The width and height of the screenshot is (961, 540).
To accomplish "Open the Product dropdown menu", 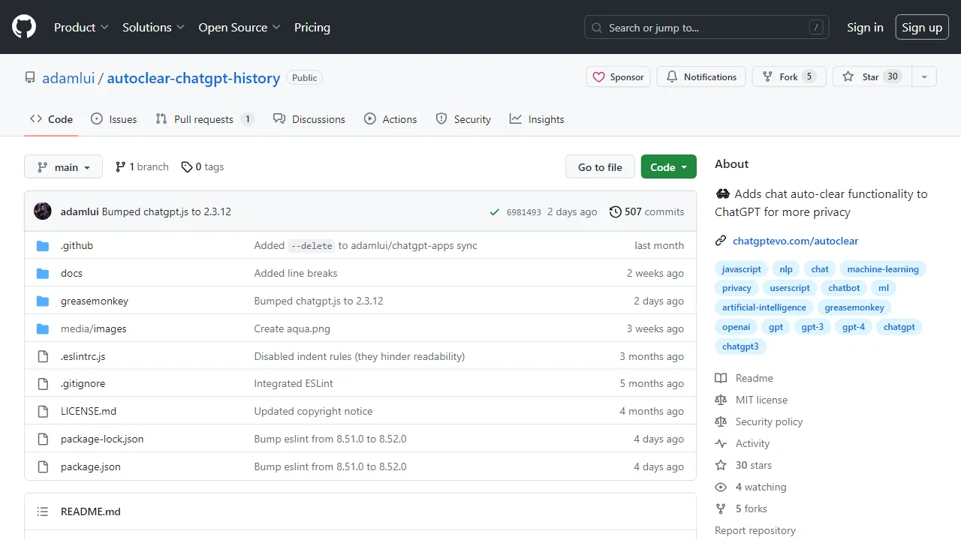I will [x=81, y=27].
